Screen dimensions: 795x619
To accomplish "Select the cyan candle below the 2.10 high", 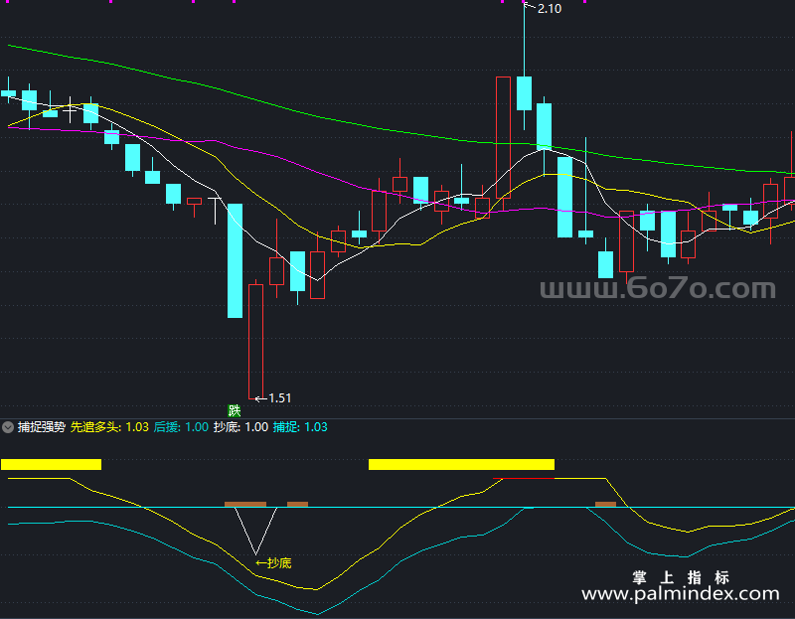I will click(525, 92).
